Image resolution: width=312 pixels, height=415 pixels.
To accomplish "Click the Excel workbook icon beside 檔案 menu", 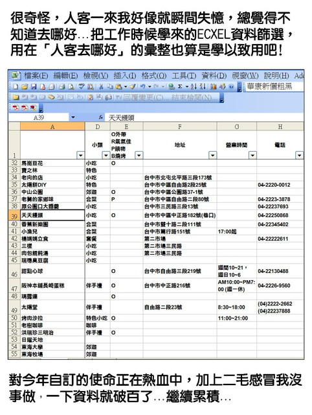I will (x=16, y=76).
